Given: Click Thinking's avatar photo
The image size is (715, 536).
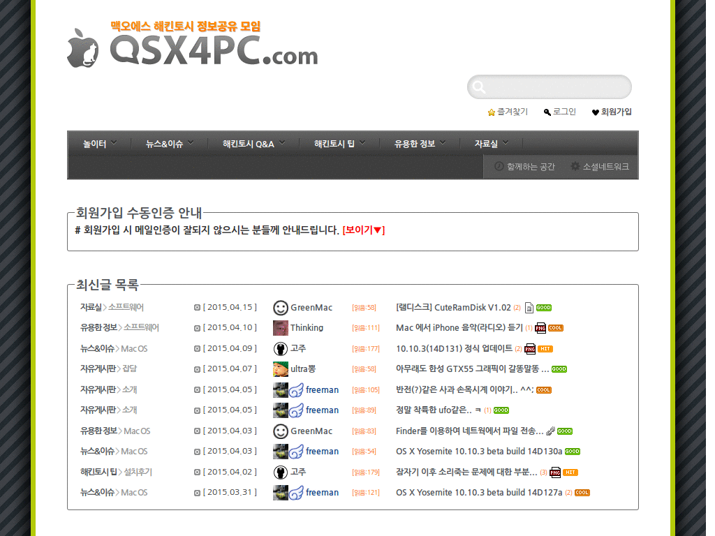Looking at the screenshot, I should click(x=281, y=328).
